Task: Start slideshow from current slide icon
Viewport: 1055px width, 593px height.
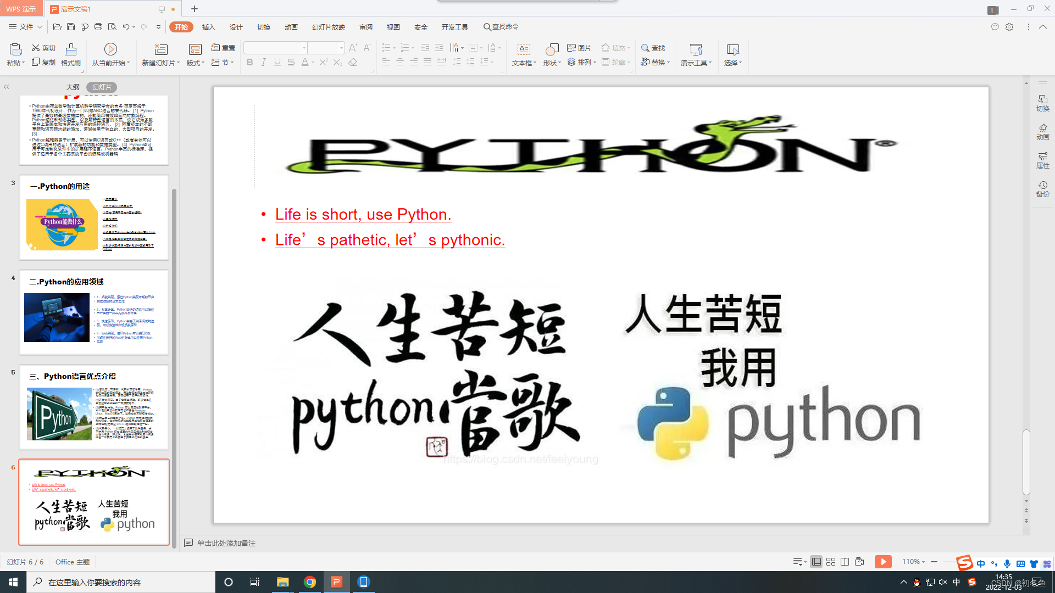Action: (x=110, y=49)
